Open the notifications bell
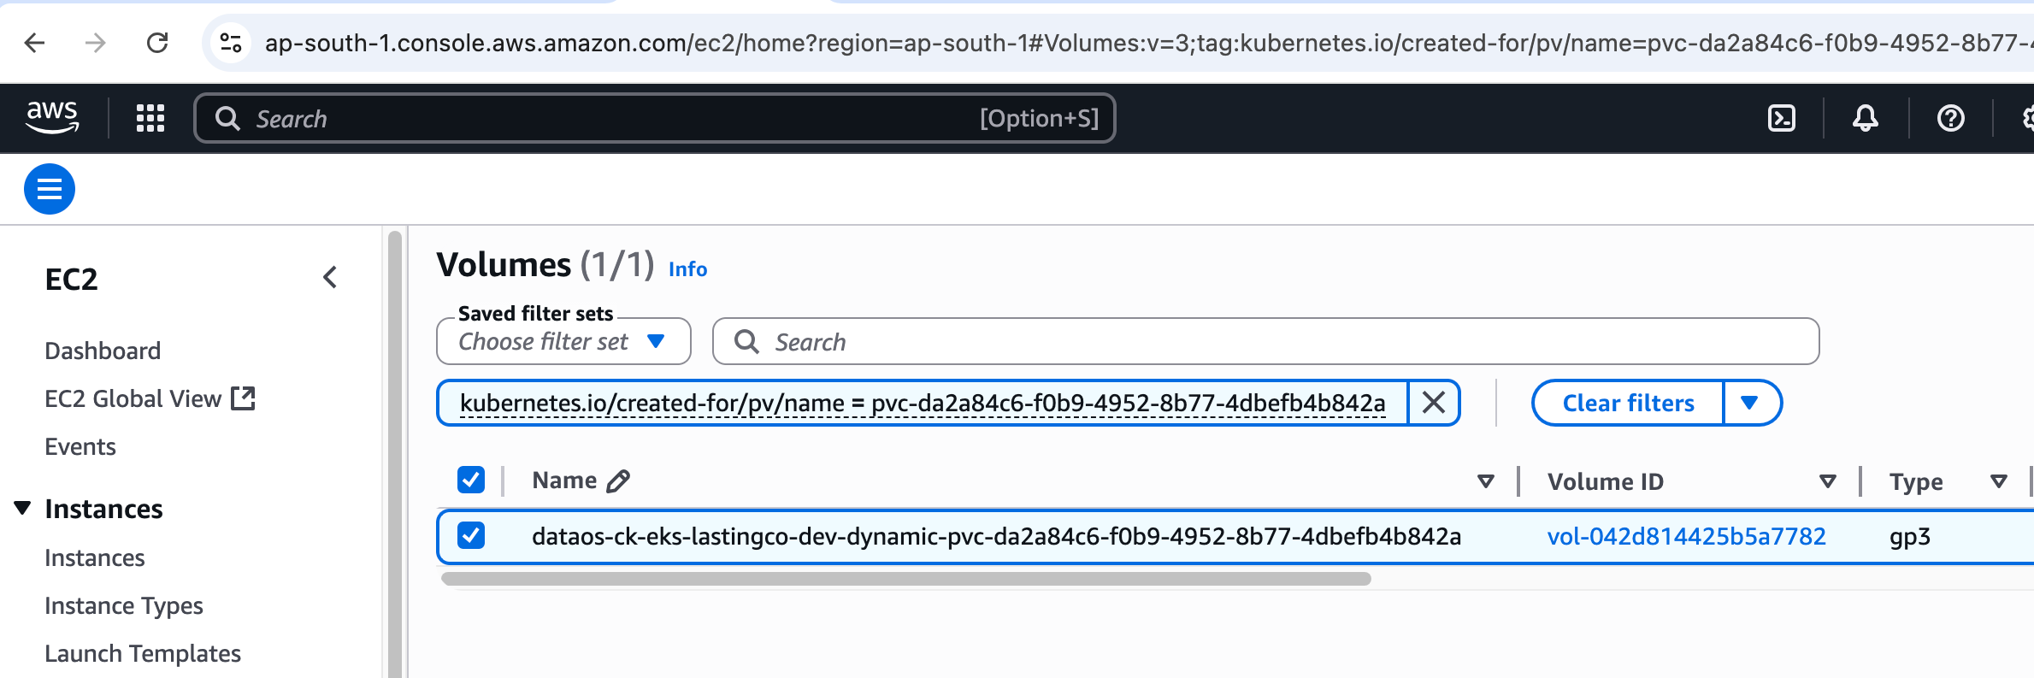This screenshot has height=678, width=2034. point(1866,118)
